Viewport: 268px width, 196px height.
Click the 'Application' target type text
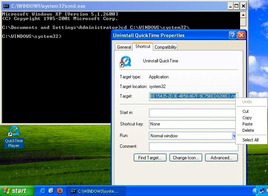tap(159, 77)
